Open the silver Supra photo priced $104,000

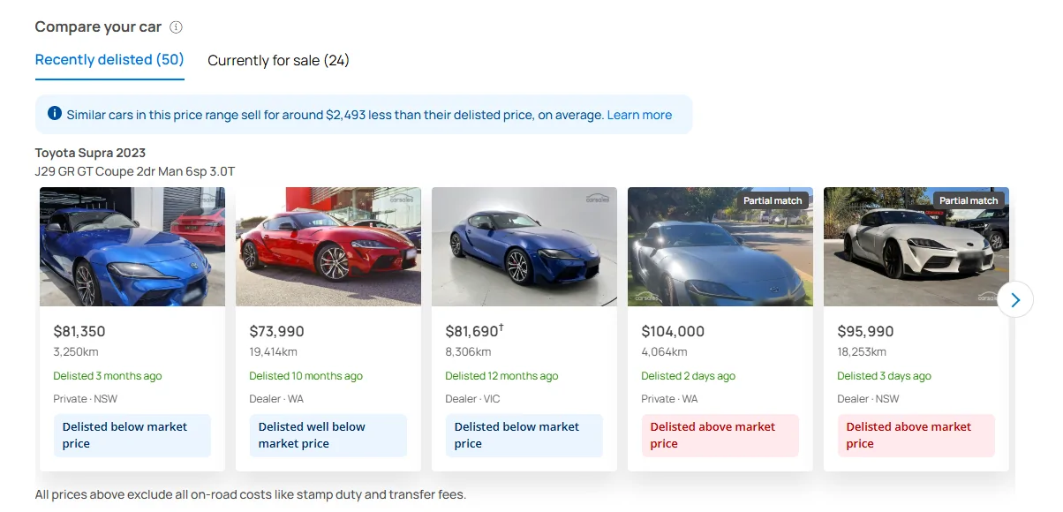[720, 247]
